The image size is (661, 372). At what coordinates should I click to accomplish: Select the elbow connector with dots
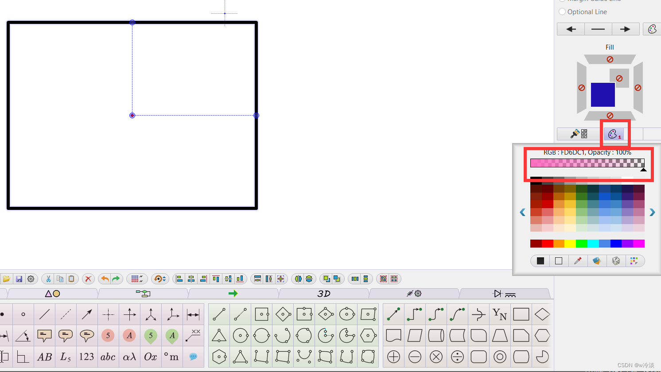[415, 314]
